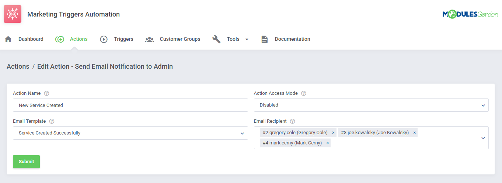Click the Email Recipient chevron arrow
The height and width of the screenshot is (183, 502).
483,138
